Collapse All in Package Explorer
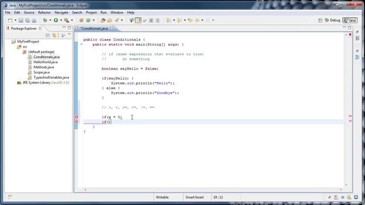The image size is (365, 205). (48, 35)
